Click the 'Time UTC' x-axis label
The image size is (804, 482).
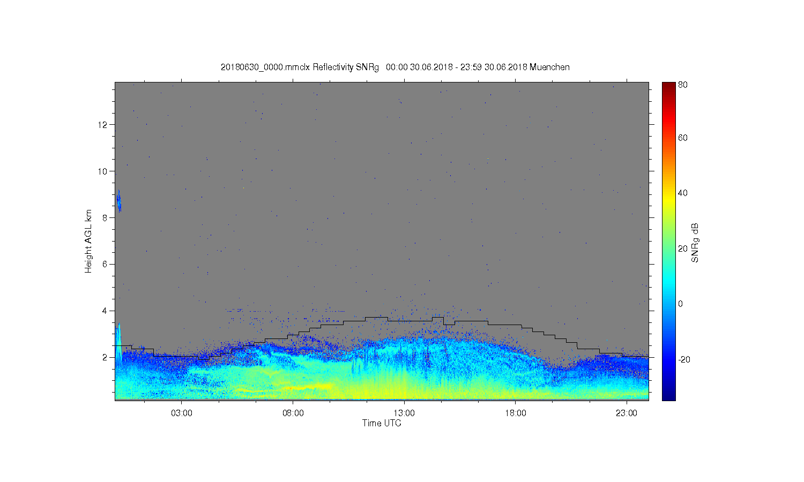pos(382,423)
